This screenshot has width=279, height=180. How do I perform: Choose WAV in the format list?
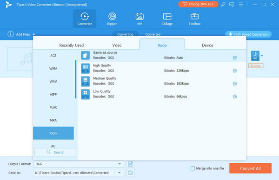[53, 82]
